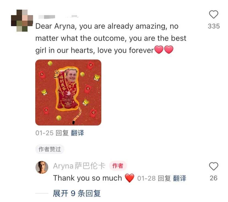The width and height of the screenshot is (228, 202).
Task: Open username Aryna萨巴伦卡 profile
Action: point(79,166)
